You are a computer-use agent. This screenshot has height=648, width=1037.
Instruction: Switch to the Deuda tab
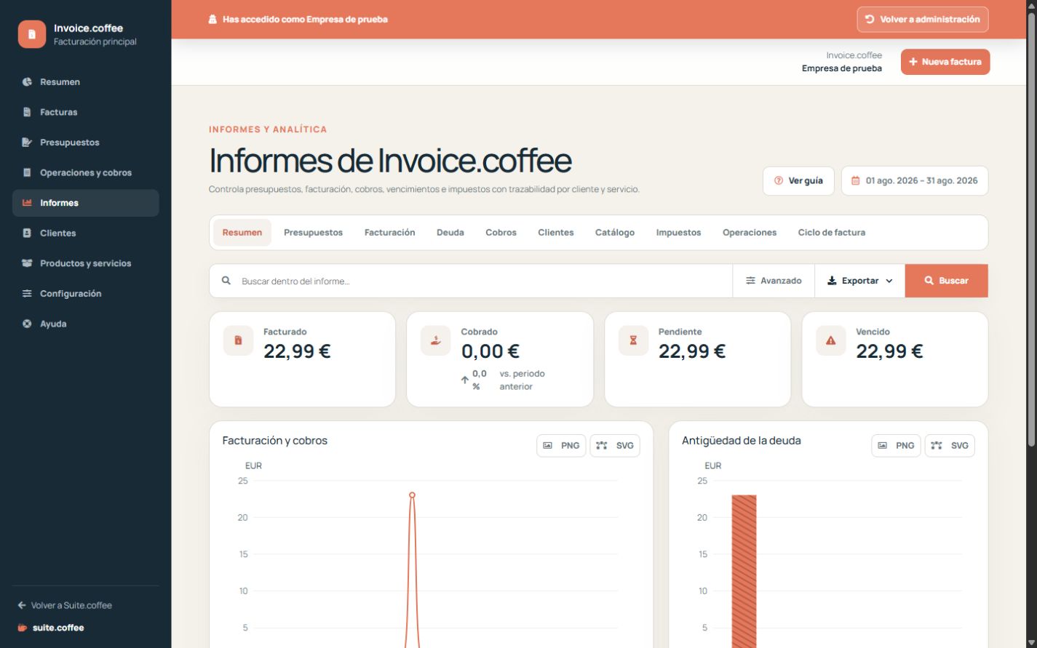450,233
